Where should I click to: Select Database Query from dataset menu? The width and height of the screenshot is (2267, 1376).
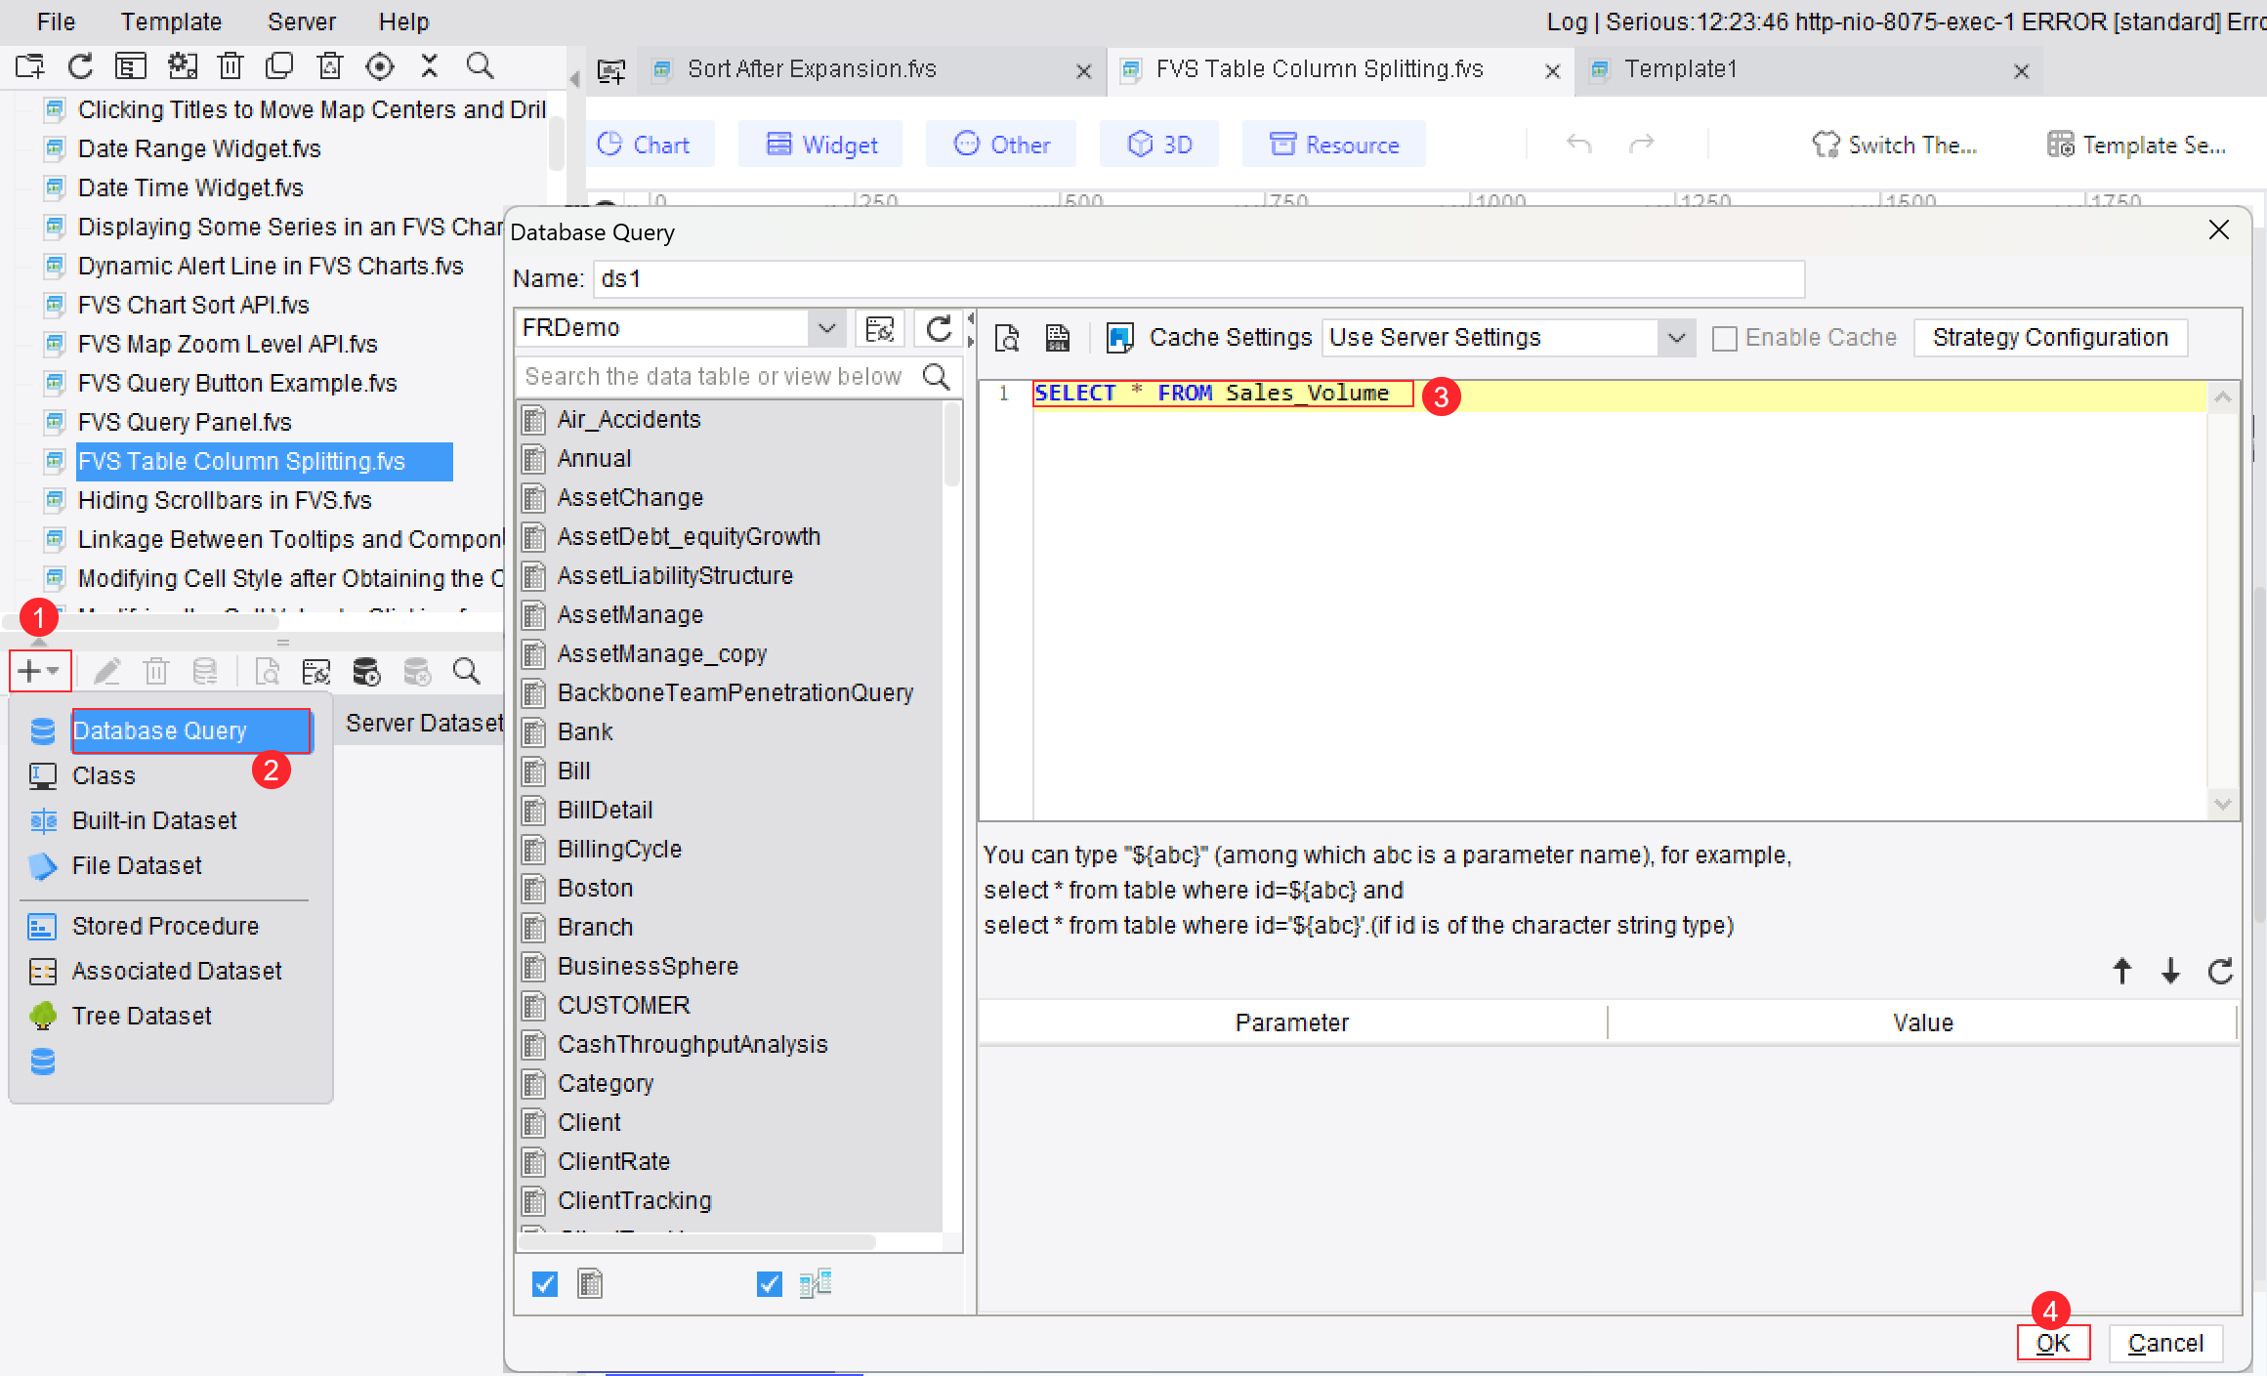[191, 730]
